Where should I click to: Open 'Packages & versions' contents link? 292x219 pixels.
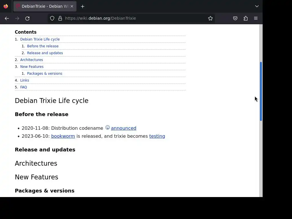click(44, 74)
